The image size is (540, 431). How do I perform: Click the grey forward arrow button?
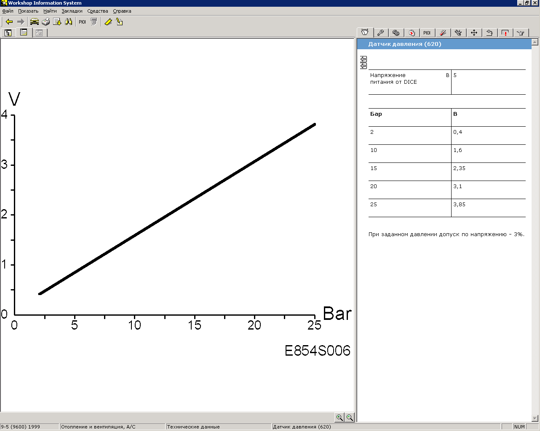21,22
